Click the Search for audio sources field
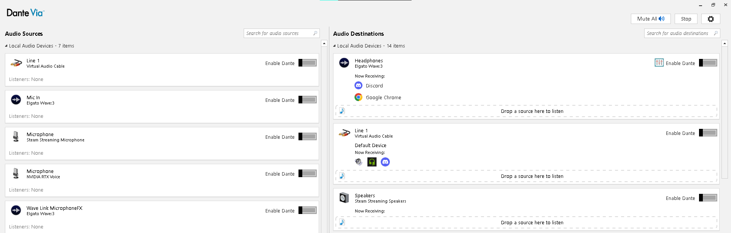The height and width of the screenshot is (233, 731). click(x=281, y=33)
